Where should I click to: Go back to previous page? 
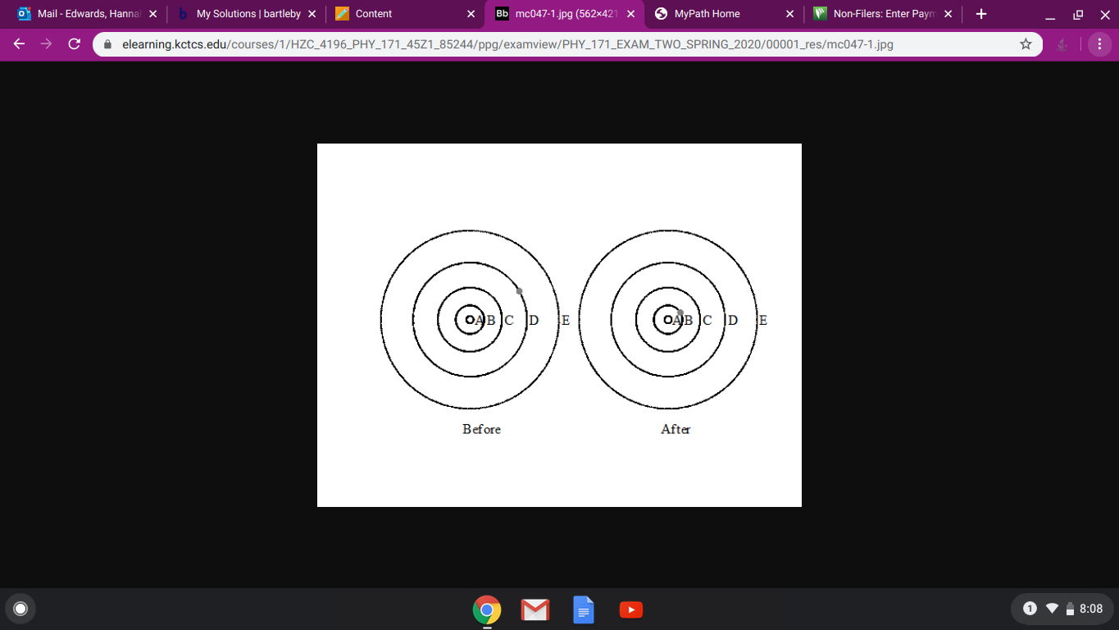(20, 44)
